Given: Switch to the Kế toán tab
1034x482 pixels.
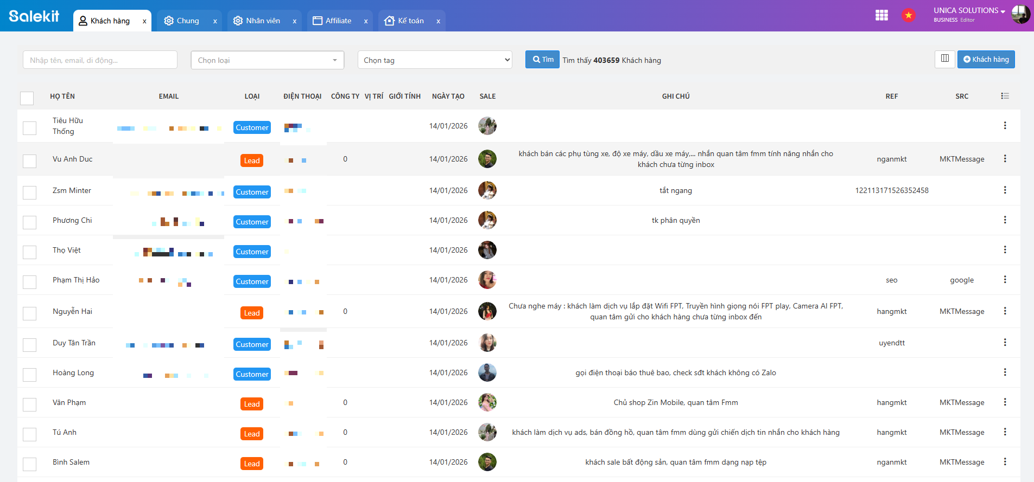Looking at the screenshot, I should point(410,21).
